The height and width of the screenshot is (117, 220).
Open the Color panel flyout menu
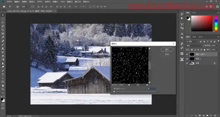218,13
